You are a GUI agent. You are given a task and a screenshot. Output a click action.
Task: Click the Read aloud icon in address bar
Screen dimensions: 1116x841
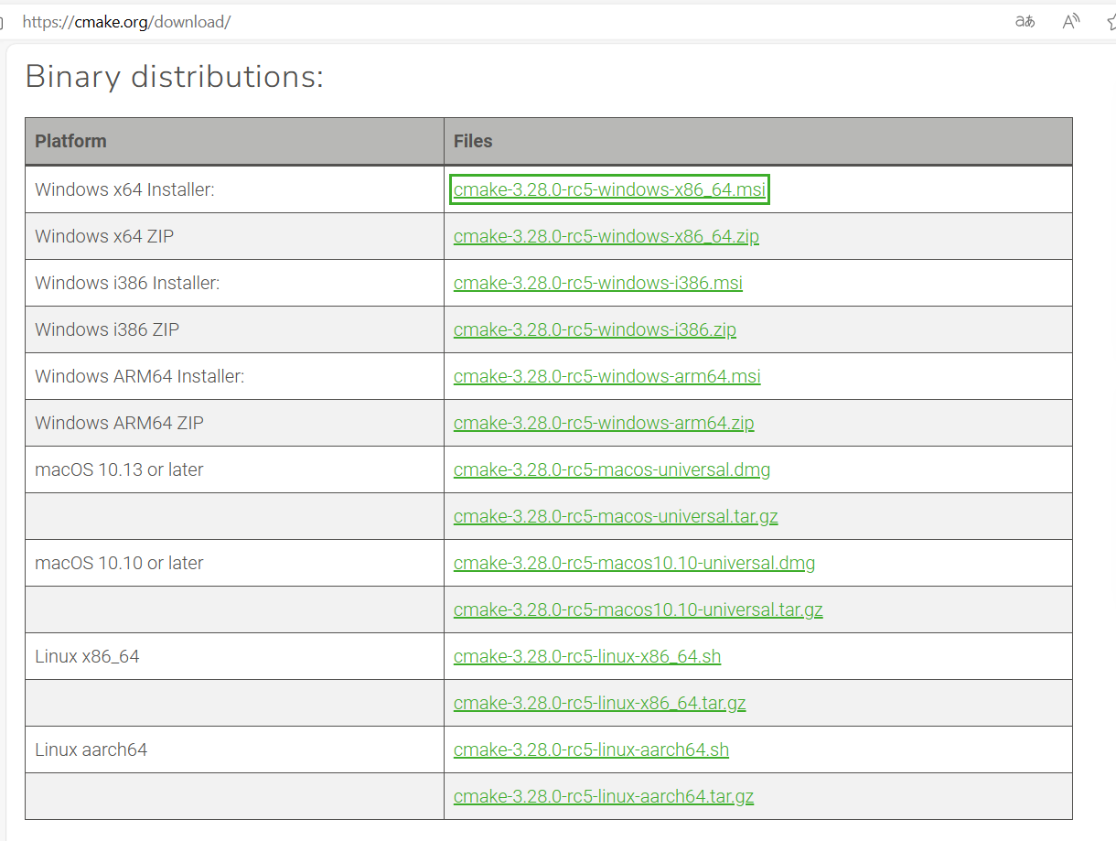[1071, 22]
